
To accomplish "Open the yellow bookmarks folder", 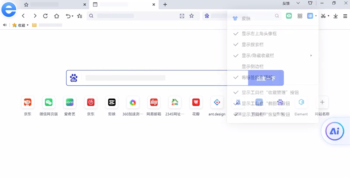I will pyautogui.click(x=34, y=25).
